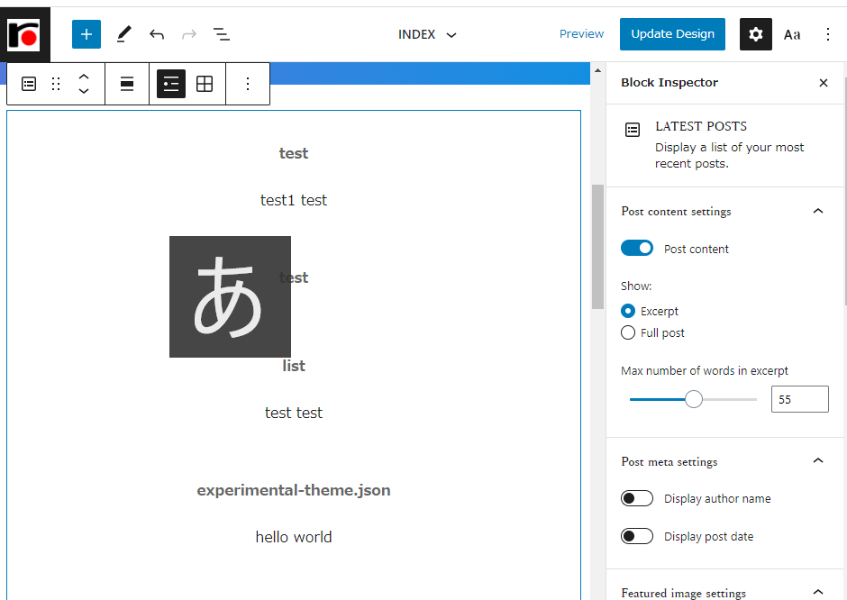Click the Update Design button

[x=672, y=34]
